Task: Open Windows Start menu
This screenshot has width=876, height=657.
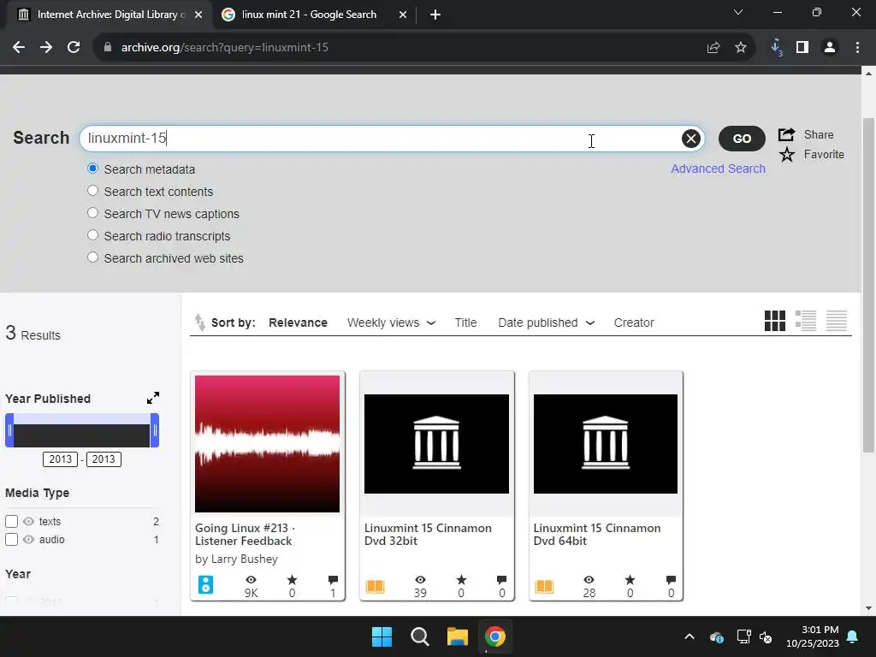Action: pos(382,636)
